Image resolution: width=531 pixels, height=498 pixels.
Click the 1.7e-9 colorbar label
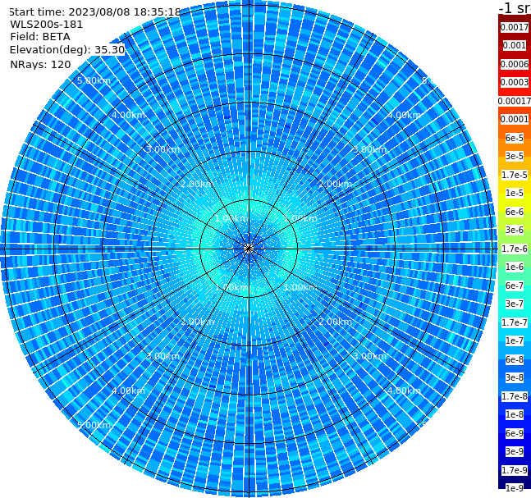point(515,470)
